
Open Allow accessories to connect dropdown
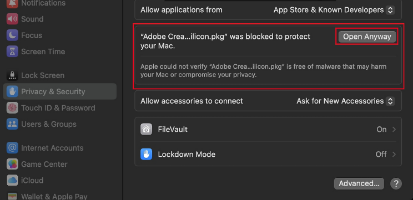(345, 101)
